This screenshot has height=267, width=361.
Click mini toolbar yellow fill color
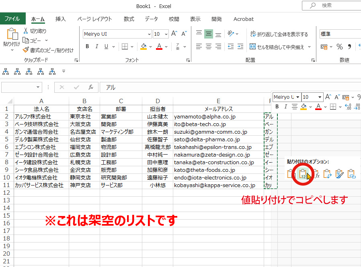[x=304, y=106]
